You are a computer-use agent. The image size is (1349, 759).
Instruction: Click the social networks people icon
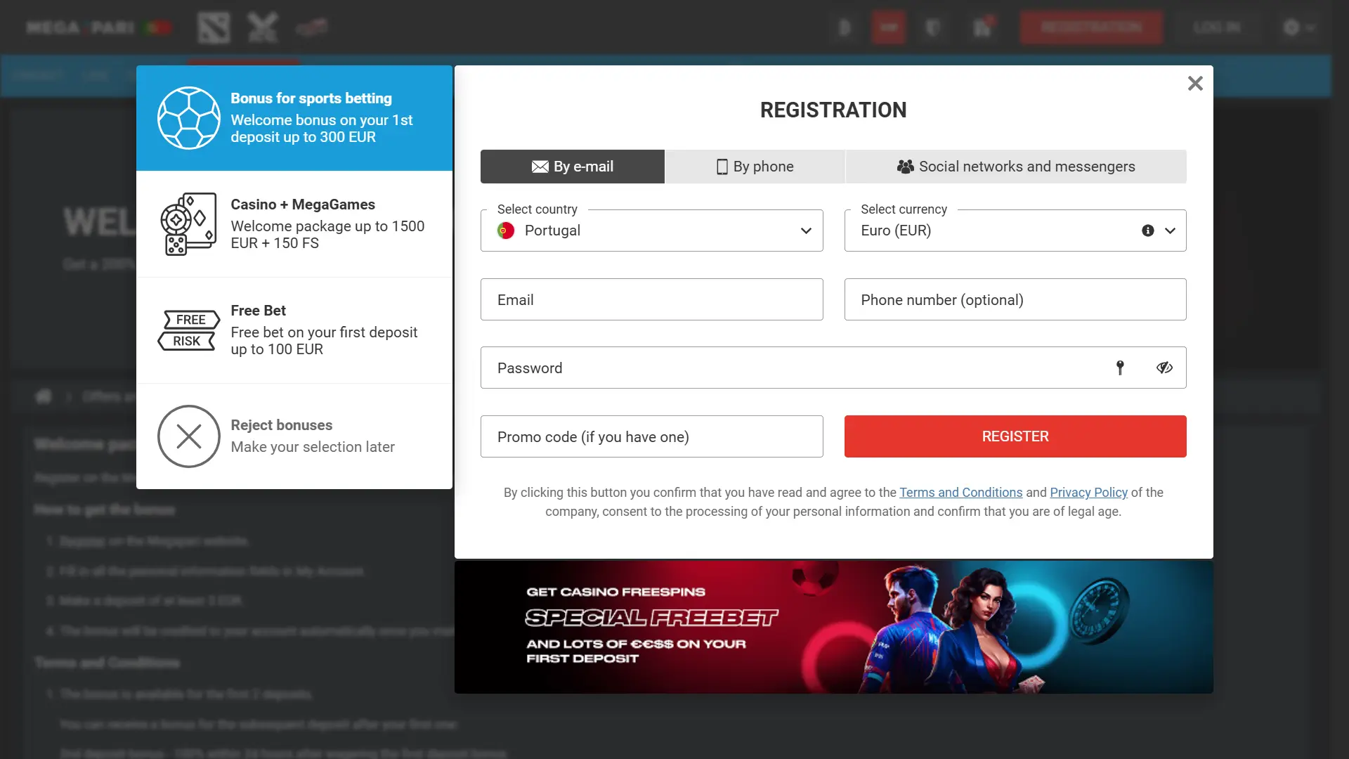pyautogui.click(x=905, y=166)
